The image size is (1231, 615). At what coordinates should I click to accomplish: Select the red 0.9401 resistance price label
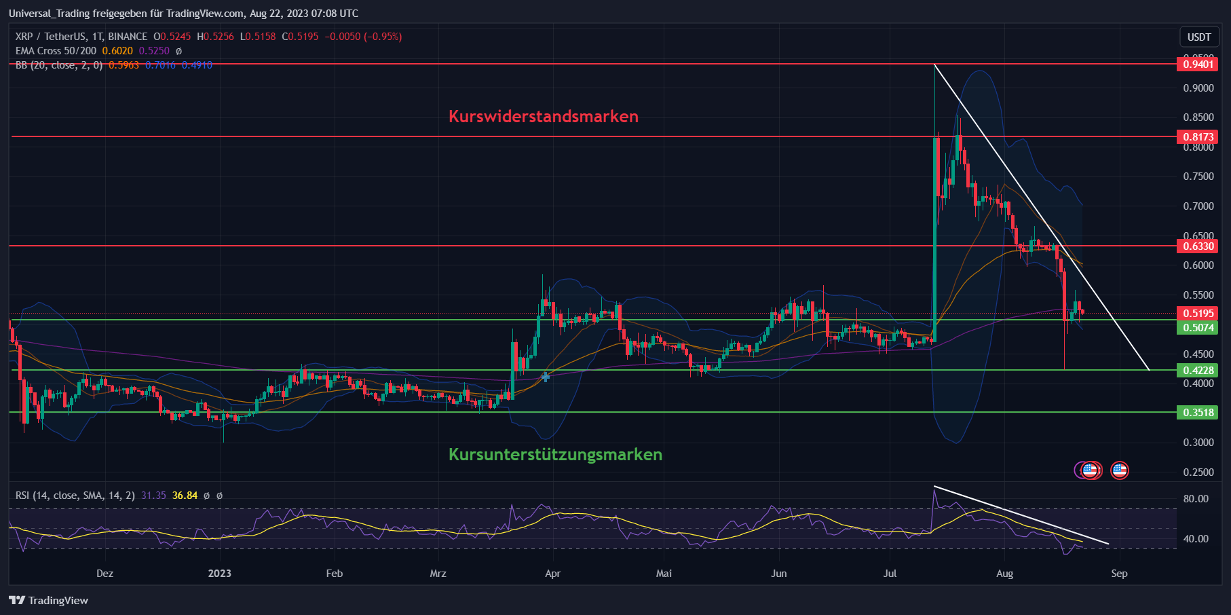click(1198, 64)
